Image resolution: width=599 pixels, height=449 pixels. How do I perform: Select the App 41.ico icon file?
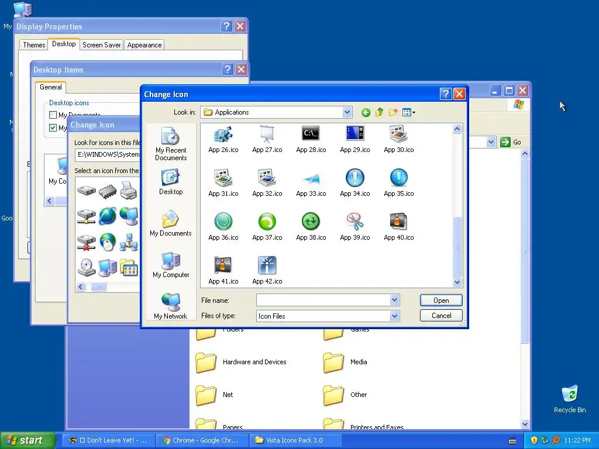223,271
